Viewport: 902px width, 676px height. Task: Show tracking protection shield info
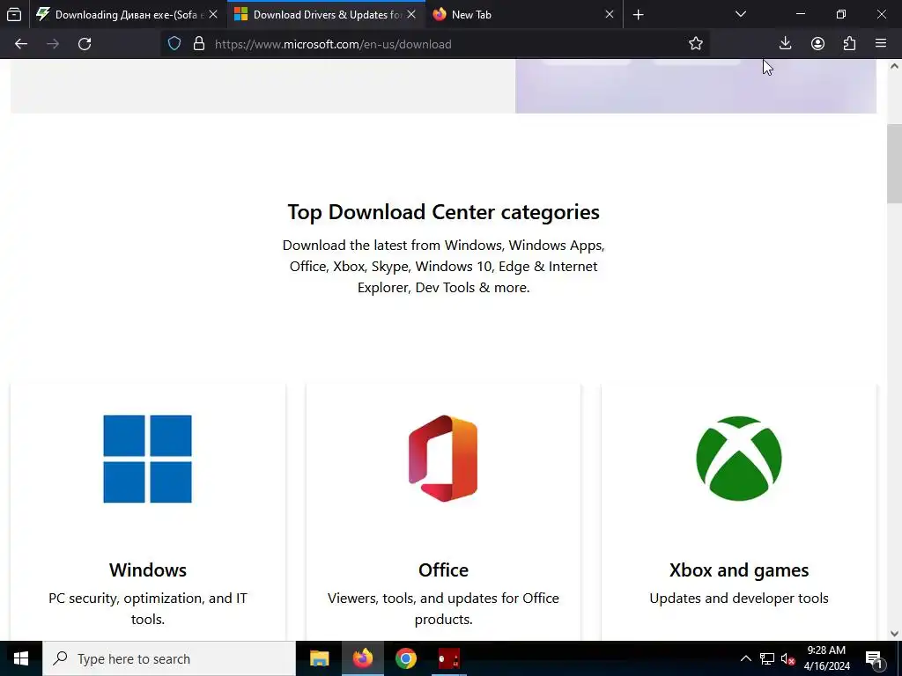pyautogui.click(x=174, y=44)
